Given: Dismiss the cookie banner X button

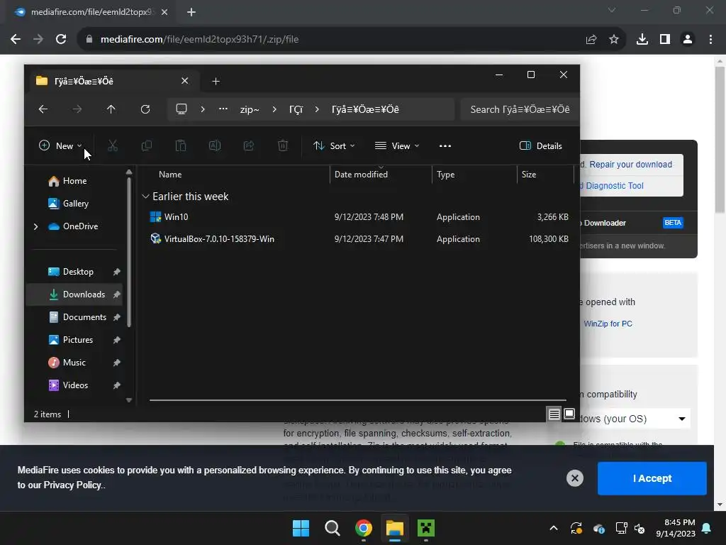Looking at the screenshot, I should [x=574, y=478].
